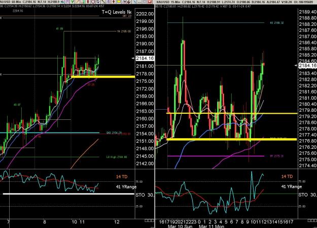Select the white horizontal line in left stochastic panel
Viewport: 317px width, 228px height.
[68, 194]
